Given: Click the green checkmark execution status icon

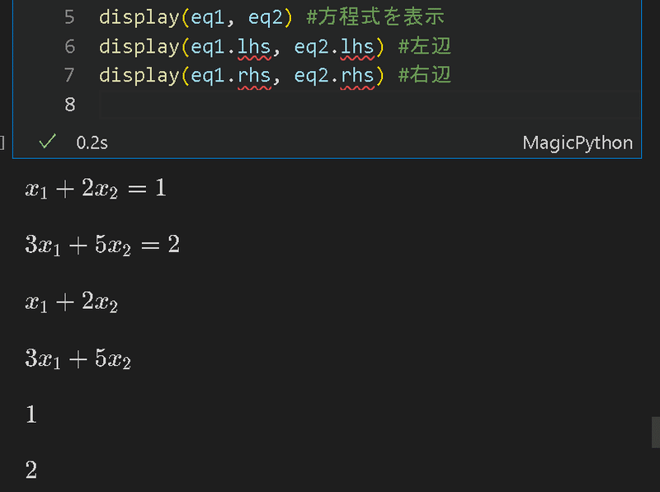Looking at the screenshot, I should [46, 143].
